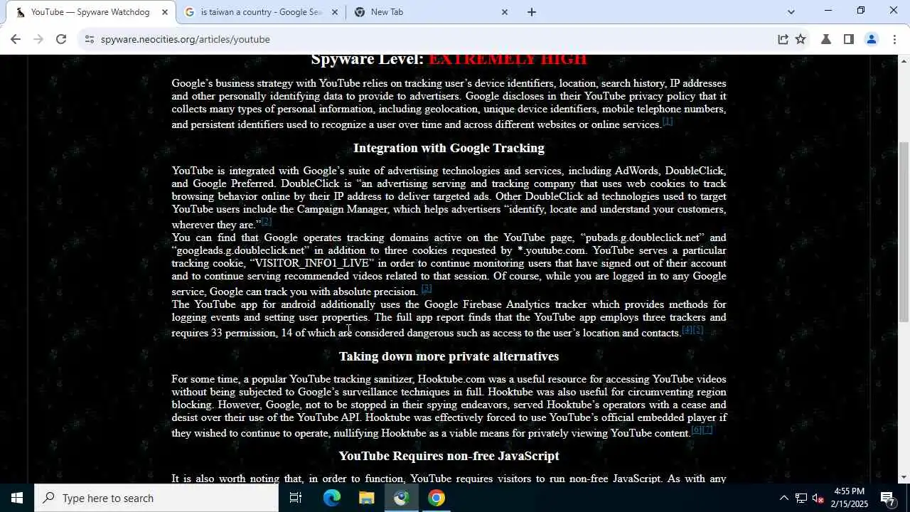The width and height of the screenshot is (910, 512).
Task: Launch Microsoft Edge from taskbar
Action: [331, 498]
